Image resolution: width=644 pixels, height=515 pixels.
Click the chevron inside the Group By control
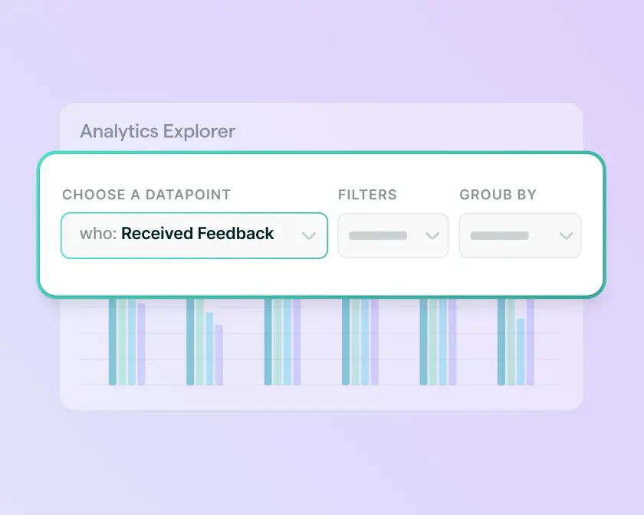[x=566, y=235]
